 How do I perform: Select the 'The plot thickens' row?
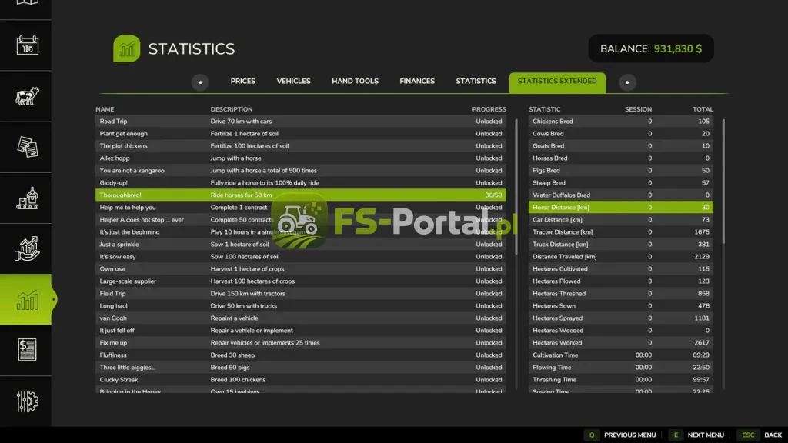coord(301,145)
